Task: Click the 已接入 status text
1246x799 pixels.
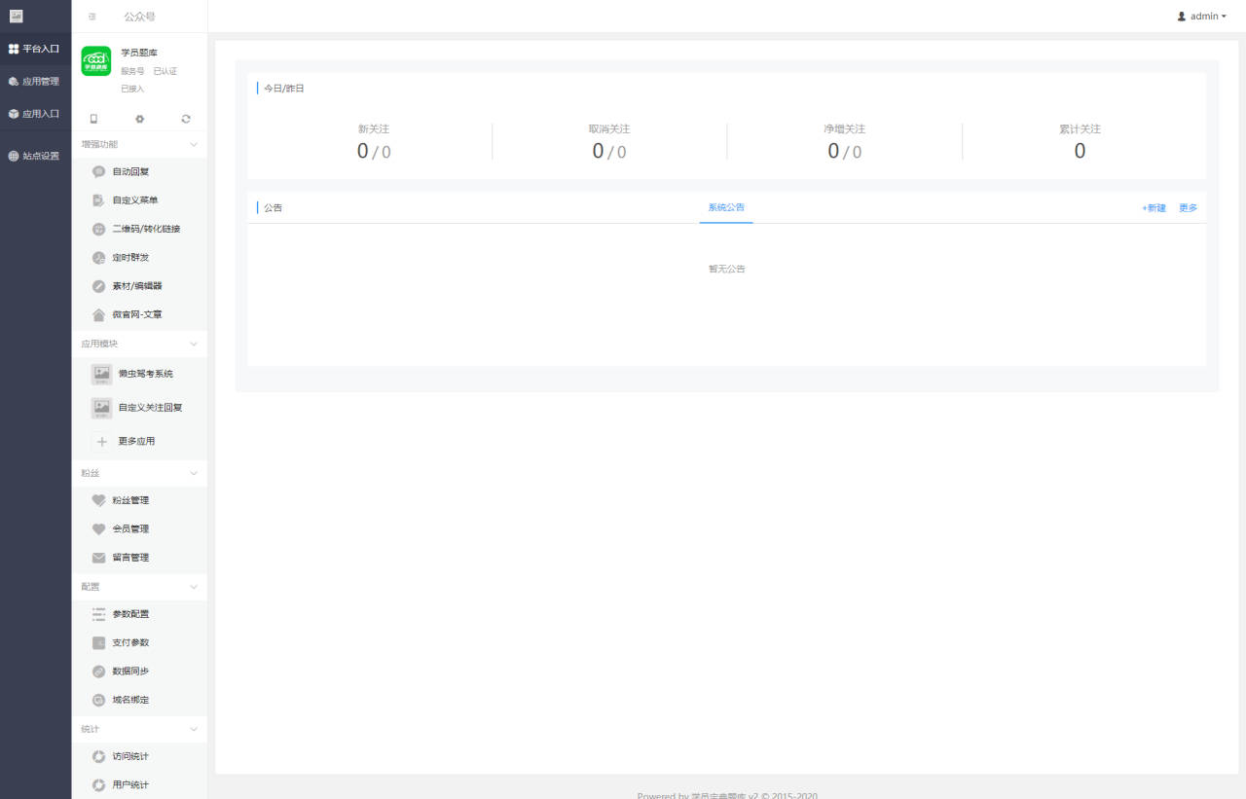Action: click(132, 90)
